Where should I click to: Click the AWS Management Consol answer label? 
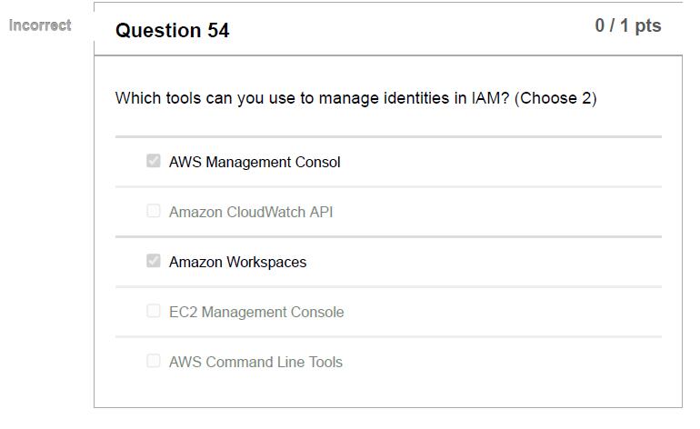pyautogui.click(x=255, y=163)
